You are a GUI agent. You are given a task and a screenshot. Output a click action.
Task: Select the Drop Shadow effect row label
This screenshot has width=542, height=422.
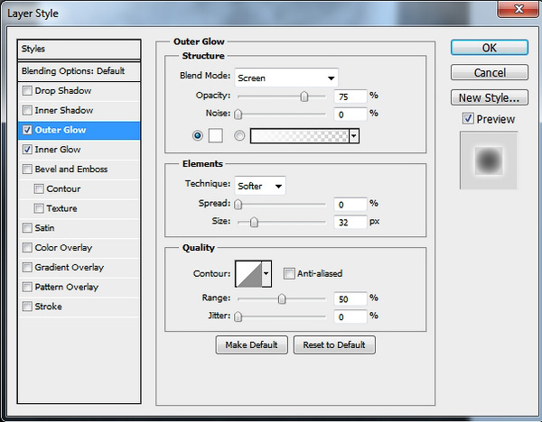click(x=63, y=91)
